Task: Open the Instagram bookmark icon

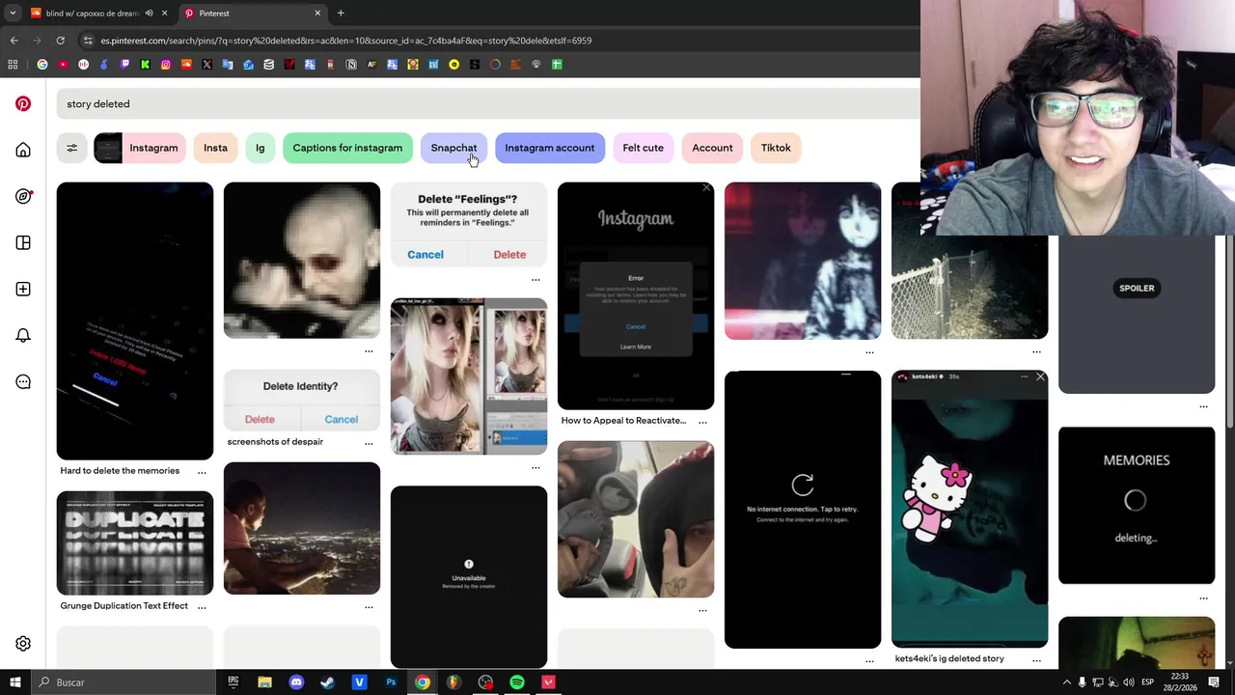Action: (x=166, y=65)
